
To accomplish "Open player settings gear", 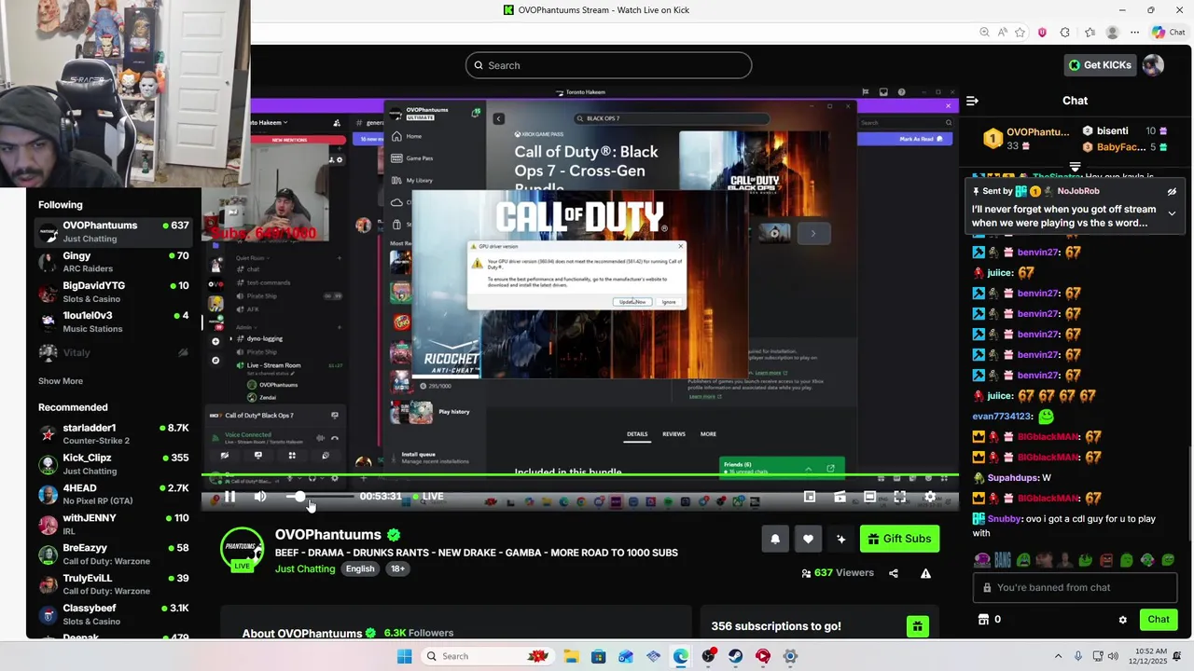I will (x=930, y=497).
